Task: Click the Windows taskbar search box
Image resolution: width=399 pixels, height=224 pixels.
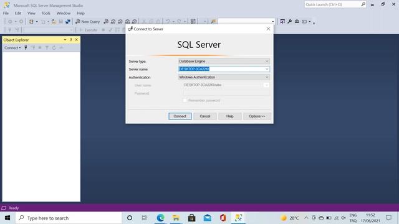Action: tap(69, 218)
